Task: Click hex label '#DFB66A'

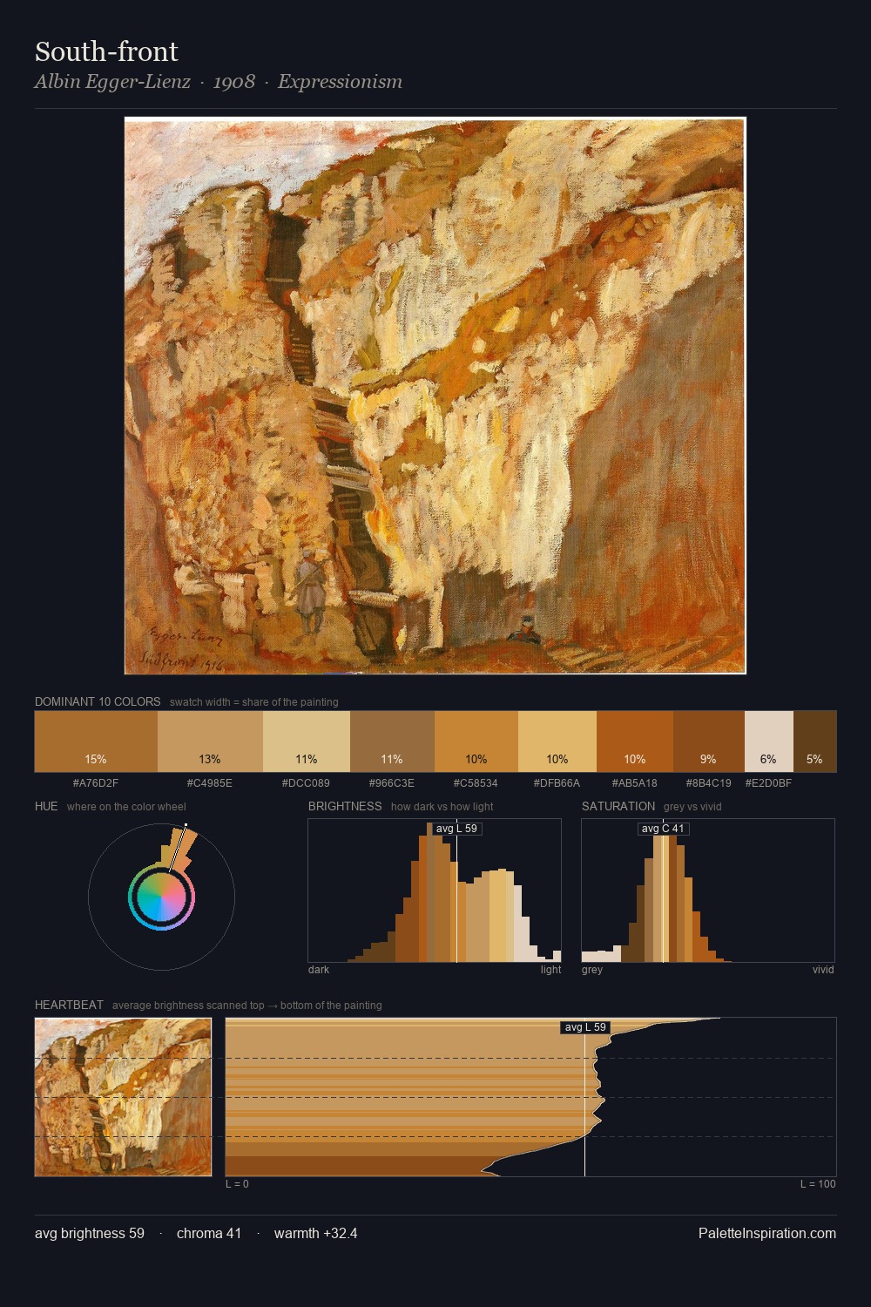Action: (557, 782)
